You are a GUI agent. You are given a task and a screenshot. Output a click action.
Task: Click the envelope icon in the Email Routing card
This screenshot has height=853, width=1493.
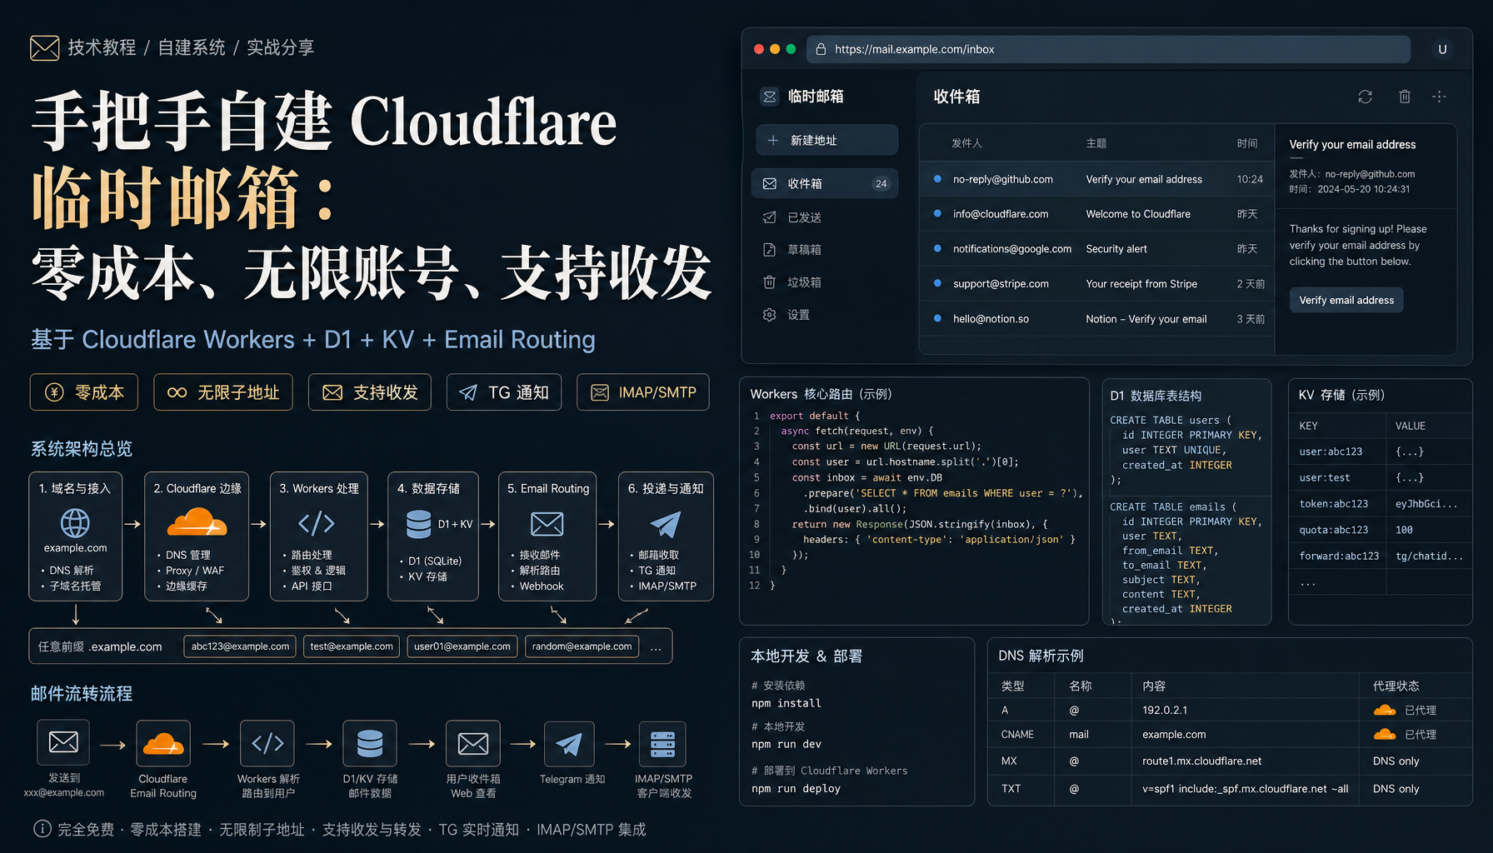547,524
